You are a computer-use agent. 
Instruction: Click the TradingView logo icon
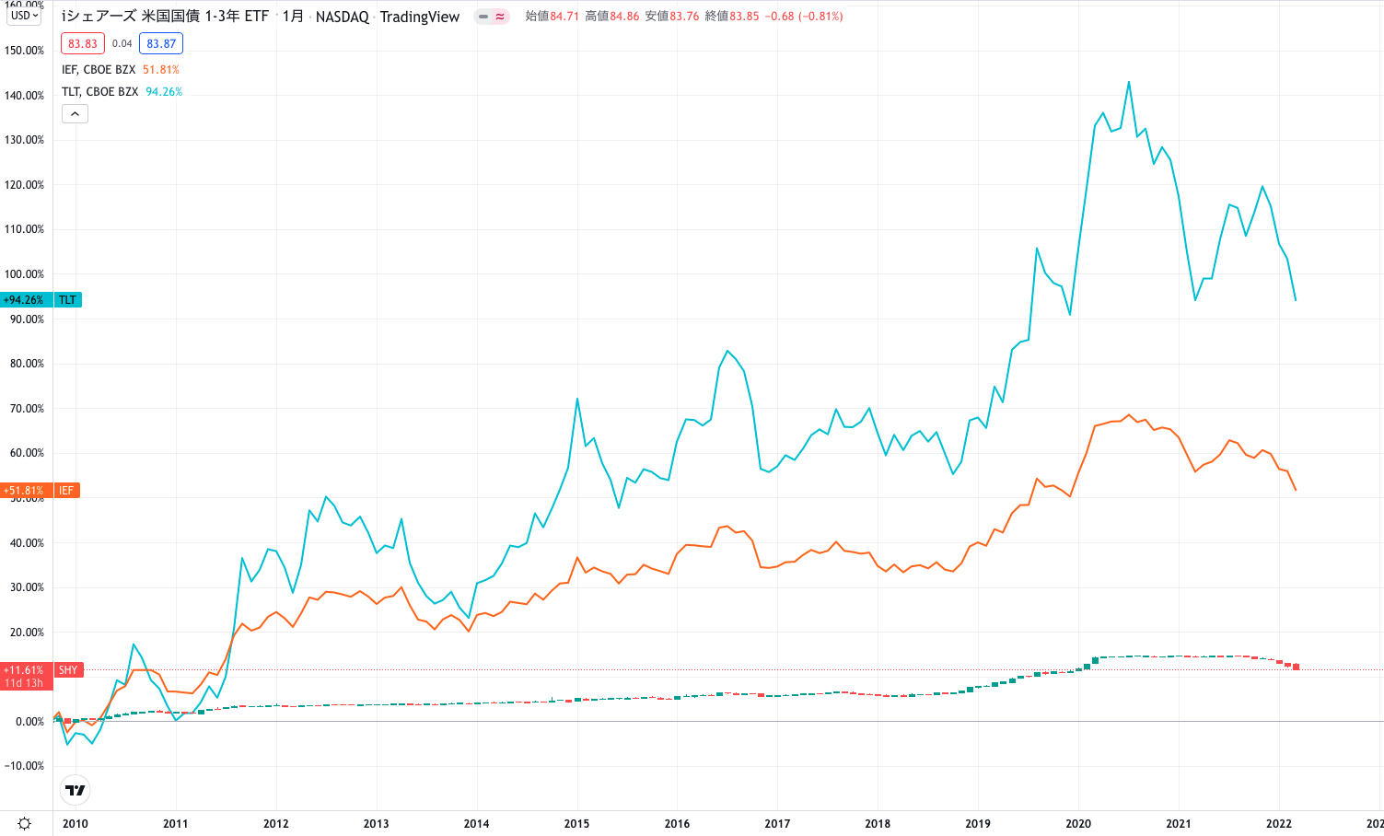pos(76,790)
